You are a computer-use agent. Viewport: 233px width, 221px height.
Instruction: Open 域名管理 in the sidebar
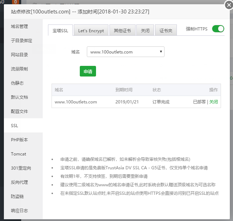pyautogui.click(x=19, y=27)
